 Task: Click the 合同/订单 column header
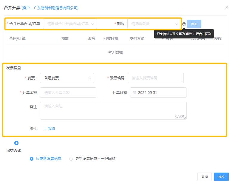[x=17, y=38]
